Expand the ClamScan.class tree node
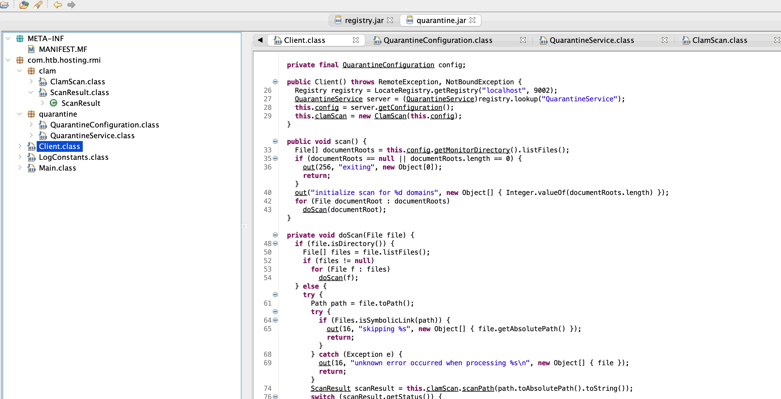This screenshot has height=399, width=781. click(x=31, y=82)
